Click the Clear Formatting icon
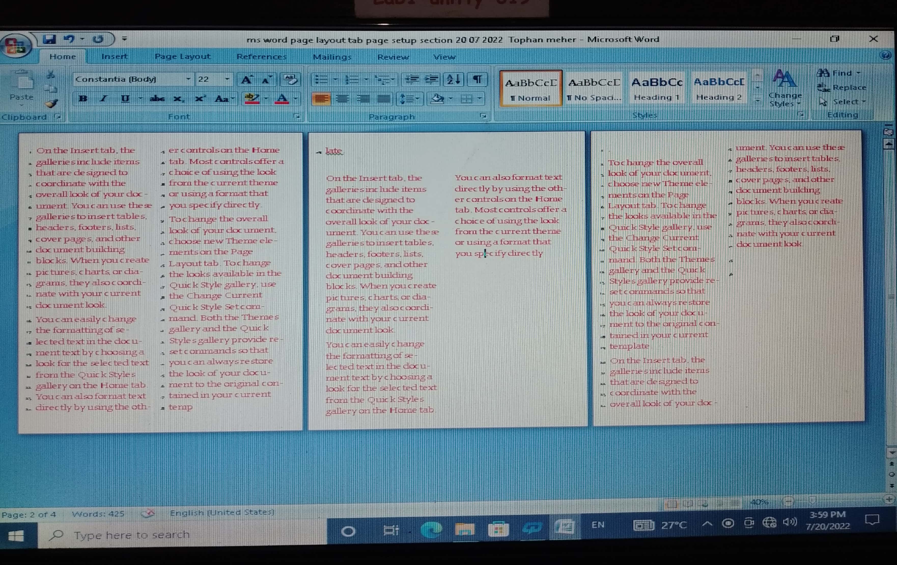 click(x=290, y=79)
